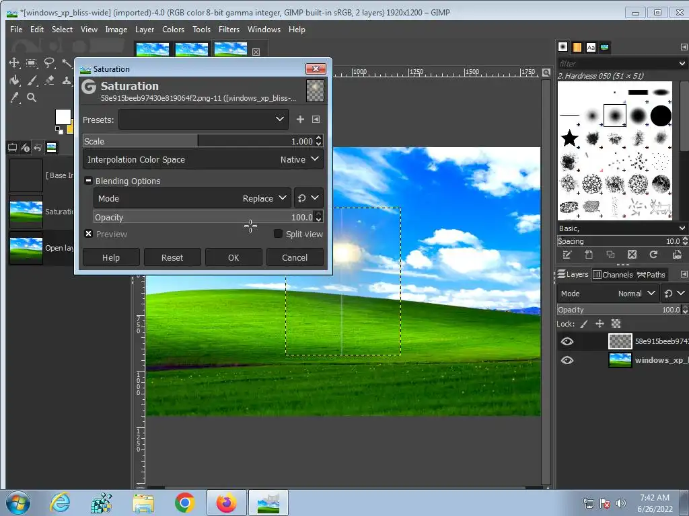The height and width of the screenshot is (516, 689).
Task: Open the Undo History tab
Action: 38,147
